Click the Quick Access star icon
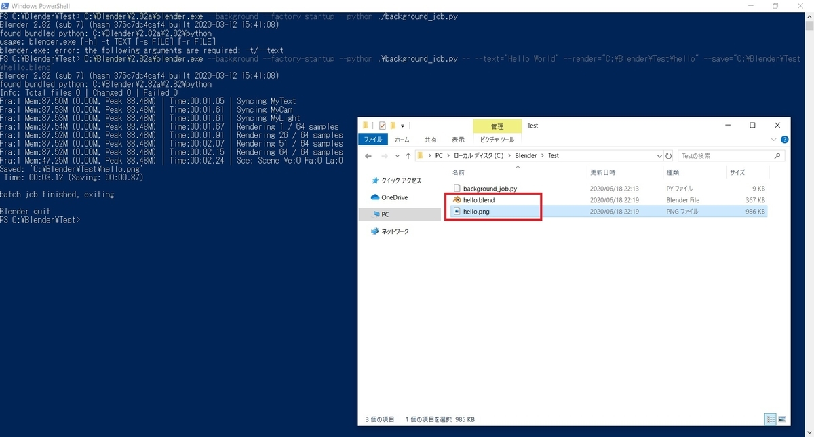 point(375,181)
